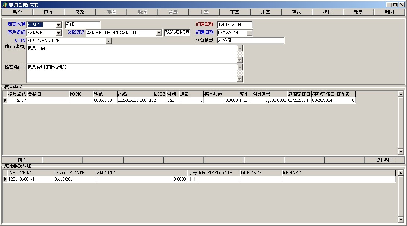Click the 資料選取 button
This screenshot has width=407, height=226.
point(384,160)
